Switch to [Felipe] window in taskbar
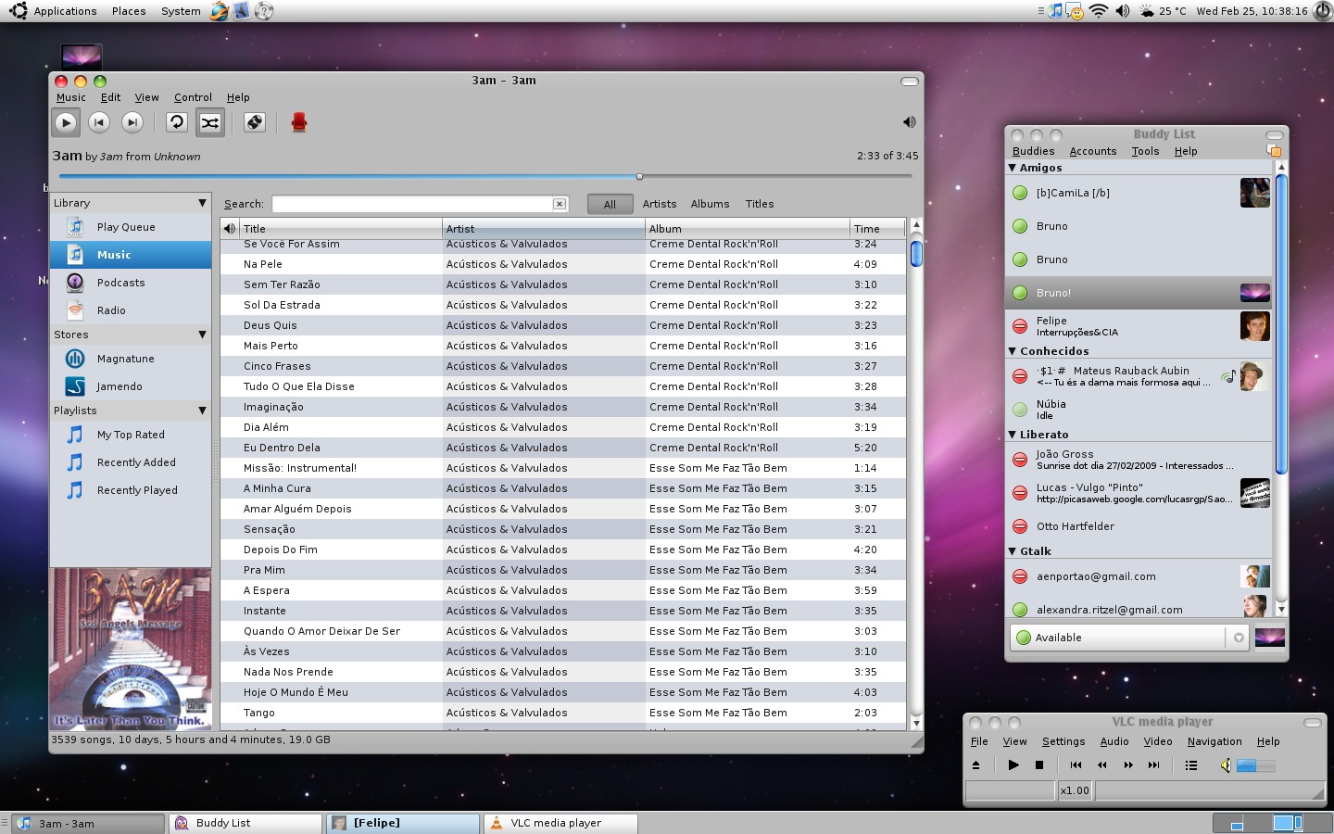1334x834 pixels. [x=403, y=823]
